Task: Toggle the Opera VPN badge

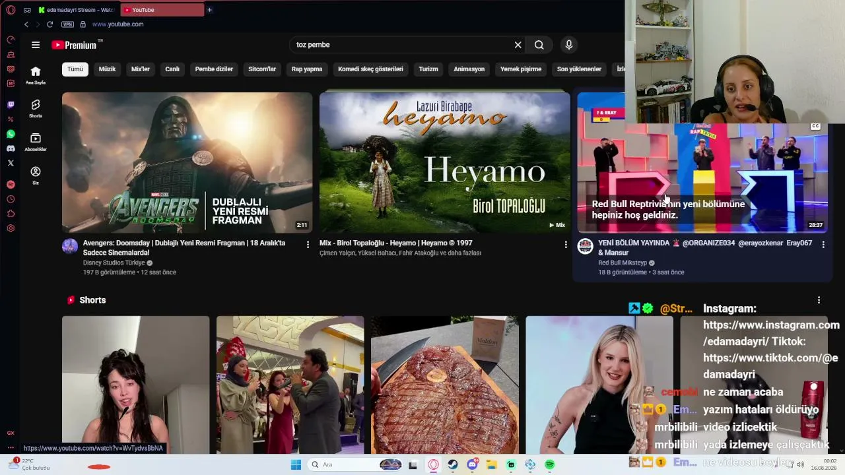Action: click(x=67, y=24)
